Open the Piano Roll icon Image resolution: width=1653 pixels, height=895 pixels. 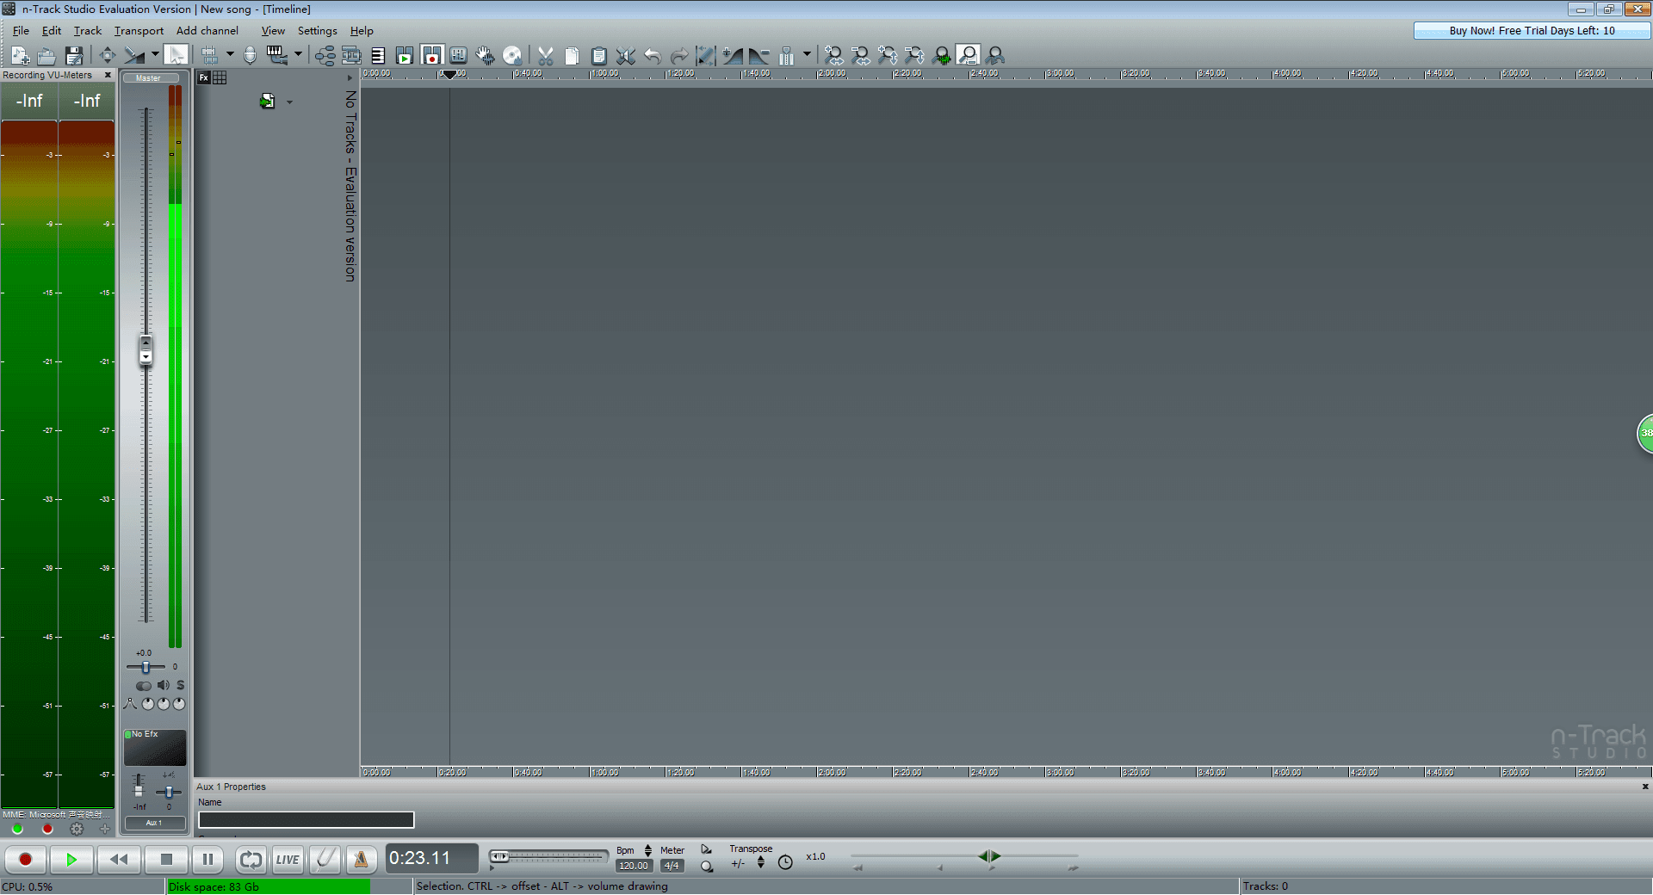pyautogui.click(x=378, y=55)
